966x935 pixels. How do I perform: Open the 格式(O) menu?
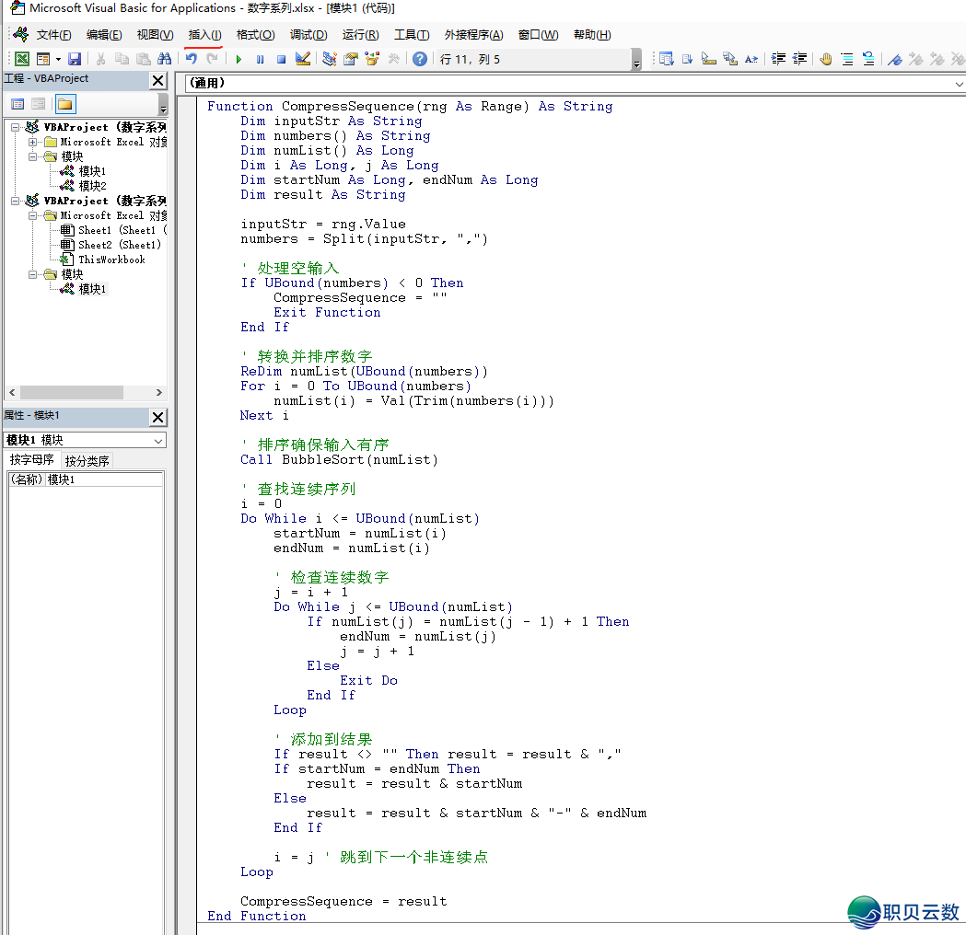(256, 35)
